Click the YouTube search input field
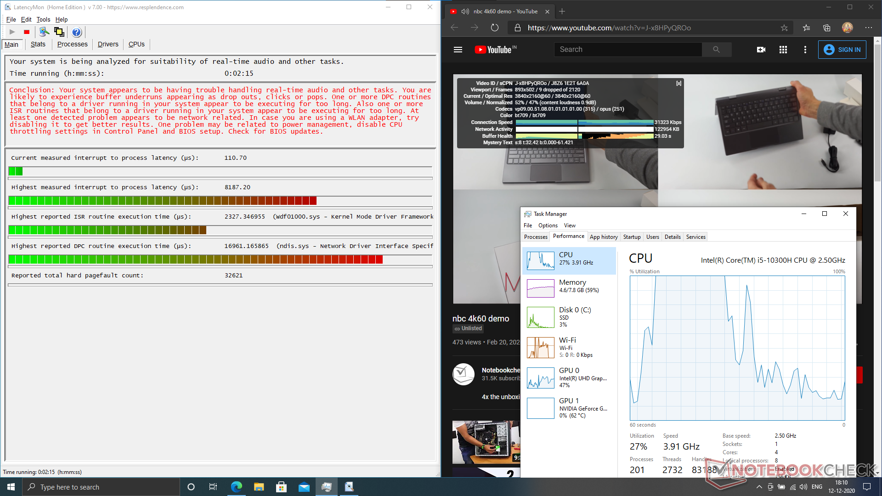This screenshot has width=882, height=496. click(x=628, y=50)
